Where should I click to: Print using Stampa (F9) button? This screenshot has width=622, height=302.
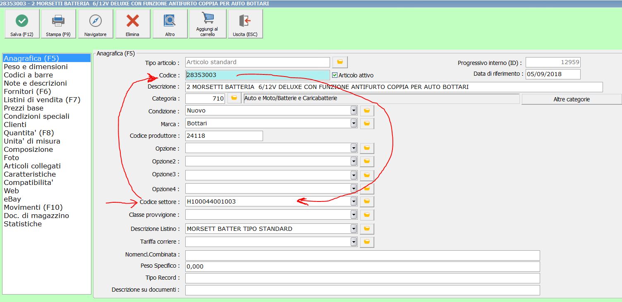tap(58, 24)
